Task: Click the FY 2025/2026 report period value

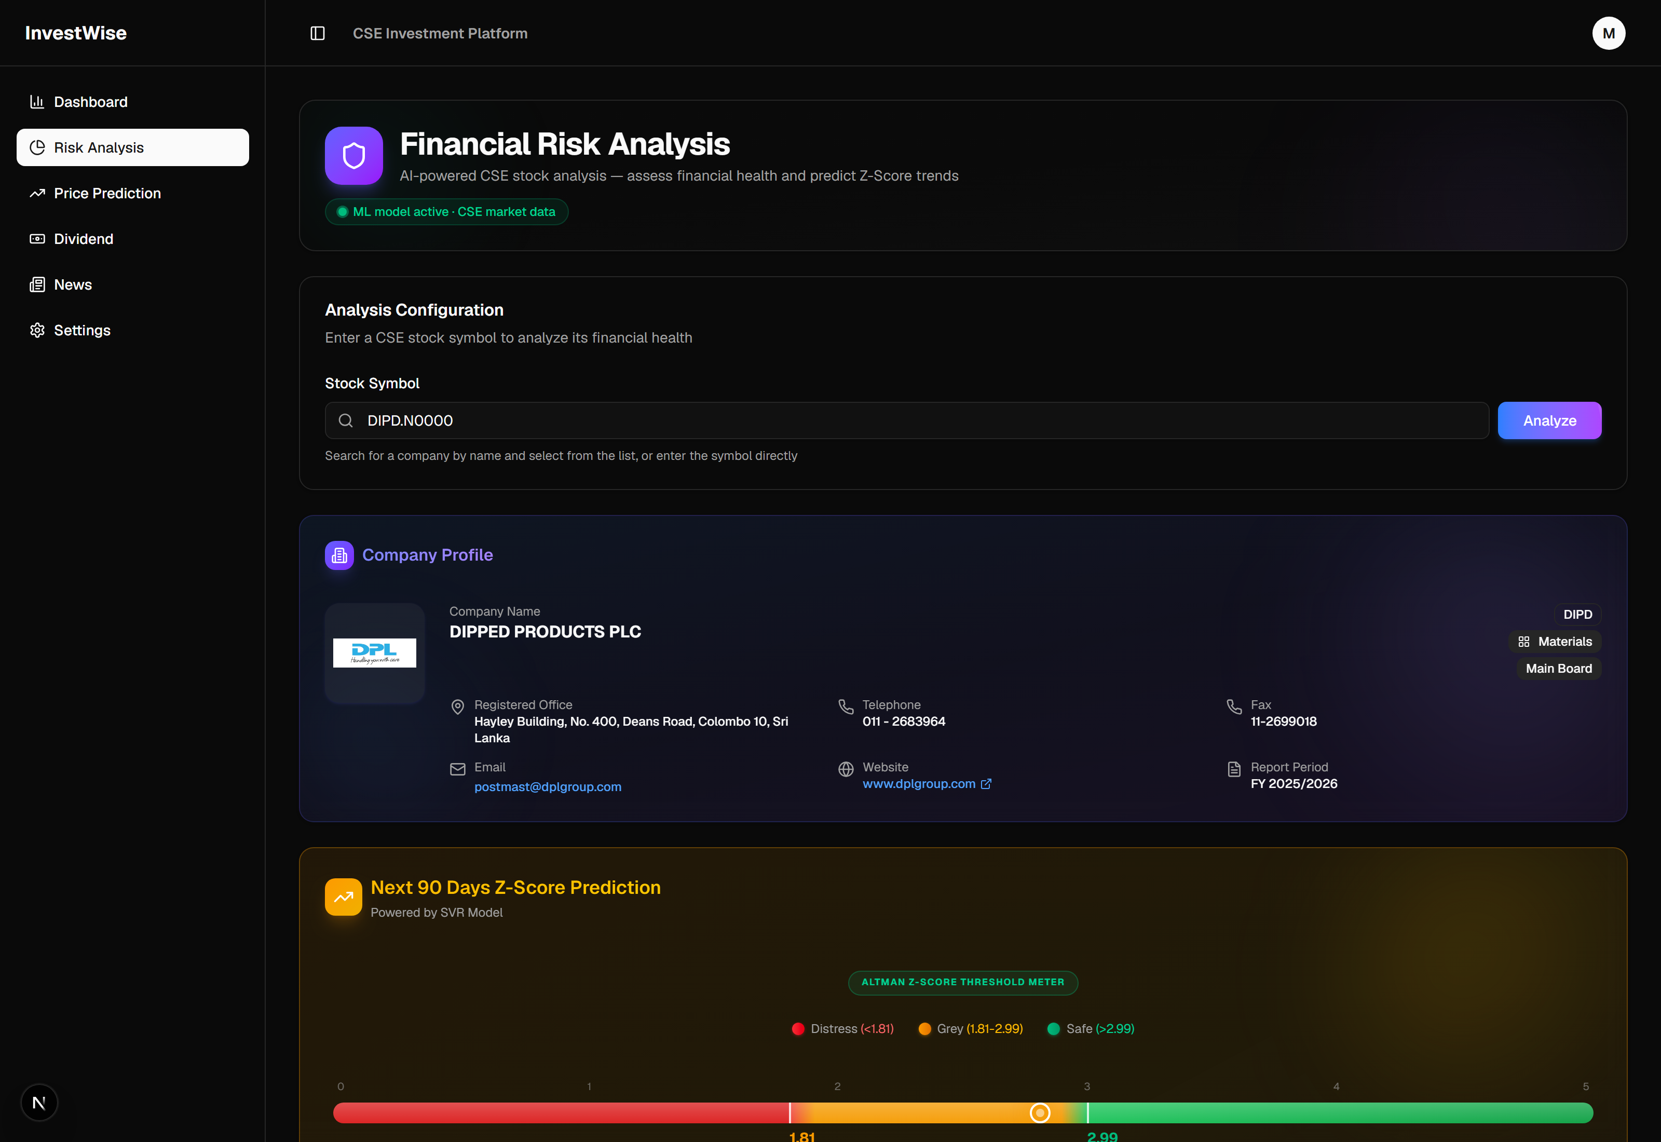Action: [1294, 783]
